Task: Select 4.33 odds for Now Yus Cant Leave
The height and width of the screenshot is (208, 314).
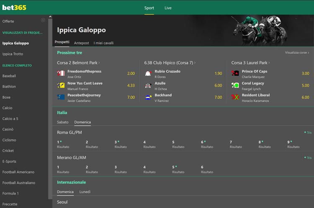Action: click(x=131, y=85)
